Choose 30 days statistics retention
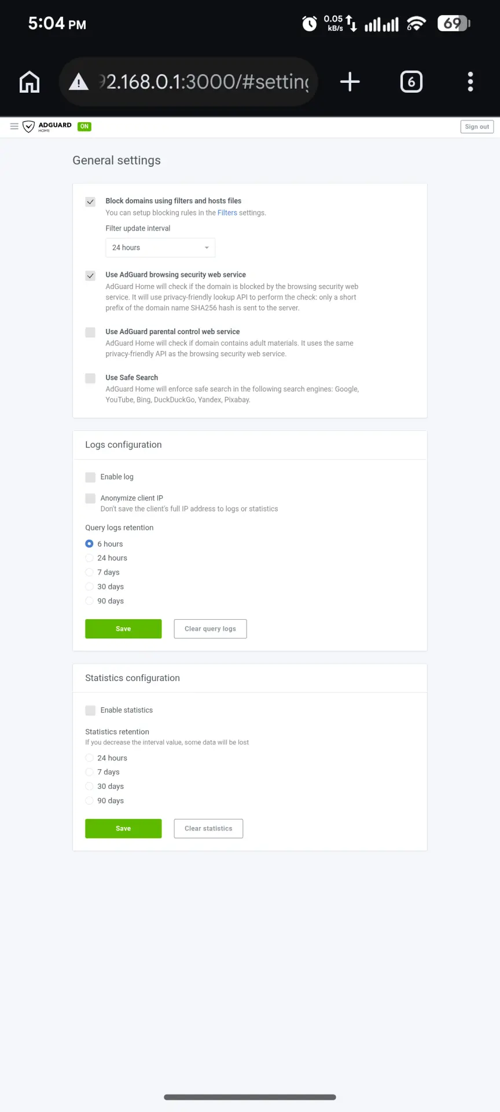Image resolution: width=500 pixels, height=1112 pixels. [89, 787]
